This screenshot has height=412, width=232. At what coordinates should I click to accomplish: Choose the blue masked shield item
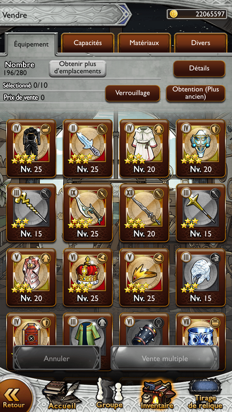pyautogui.click(x=201, y=148)
